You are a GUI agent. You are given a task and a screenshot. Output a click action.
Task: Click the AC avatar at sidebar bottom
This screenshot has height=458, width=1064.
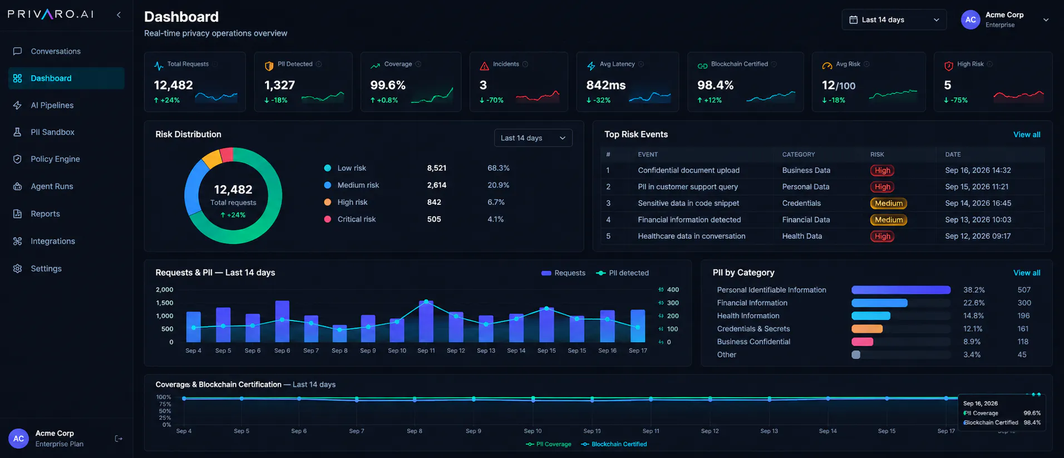[18, 439]
